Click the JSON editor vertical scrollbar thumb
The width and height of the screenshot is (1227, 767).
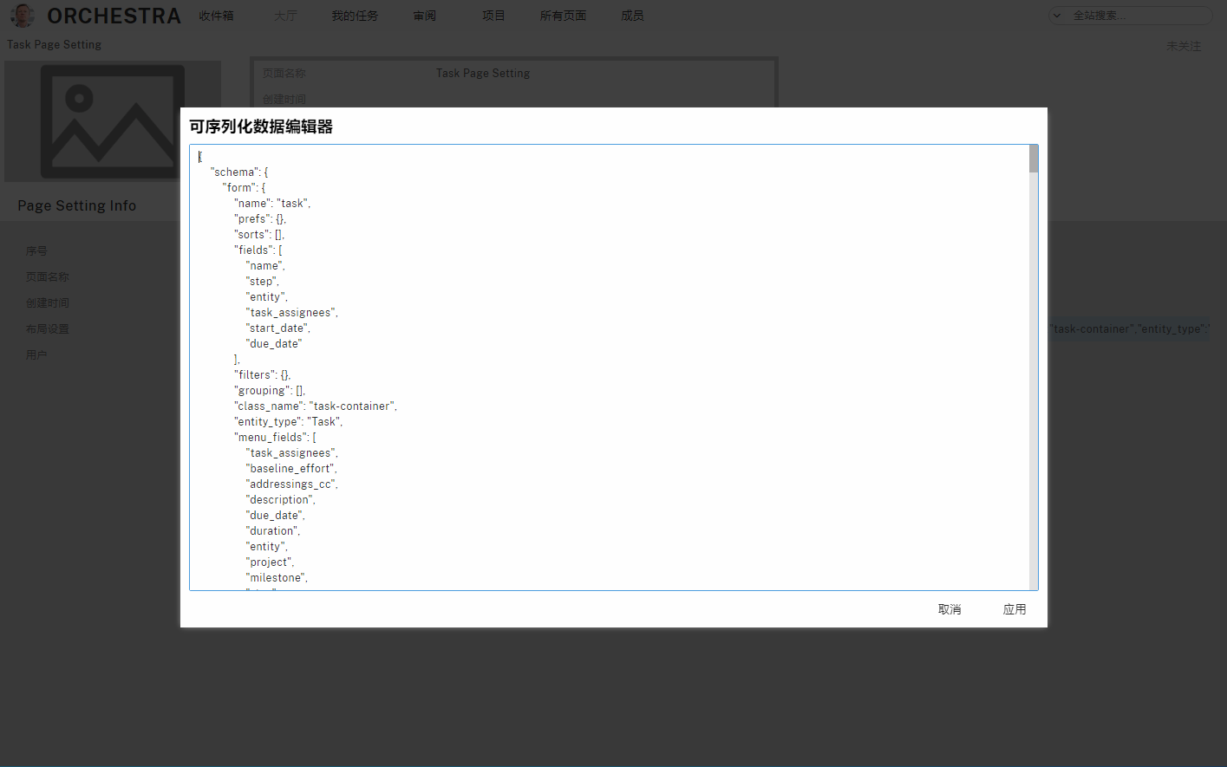[x=1034, y=159]
